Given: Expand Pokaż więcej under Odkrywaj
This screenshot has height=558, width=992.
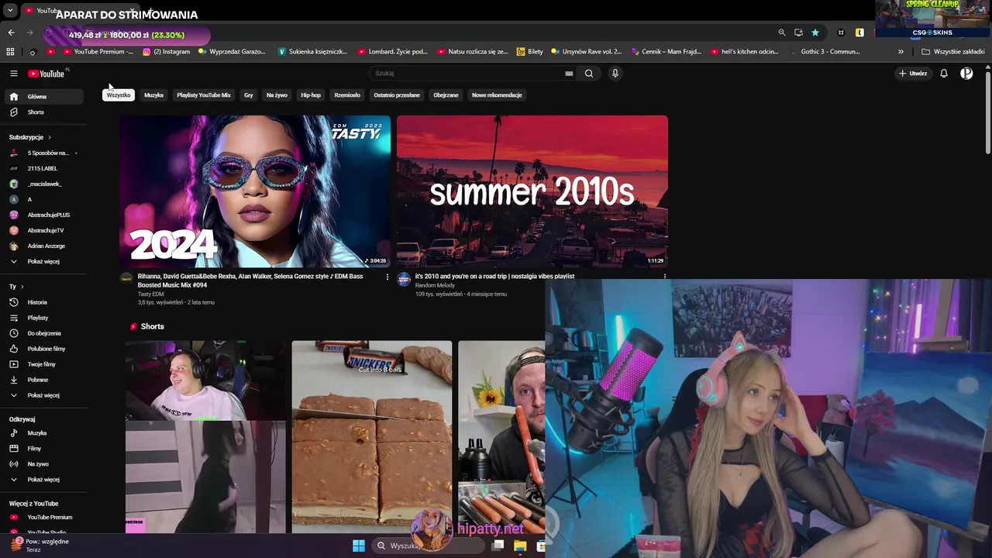Looking at the screenshot, I should tap(43, 480).
